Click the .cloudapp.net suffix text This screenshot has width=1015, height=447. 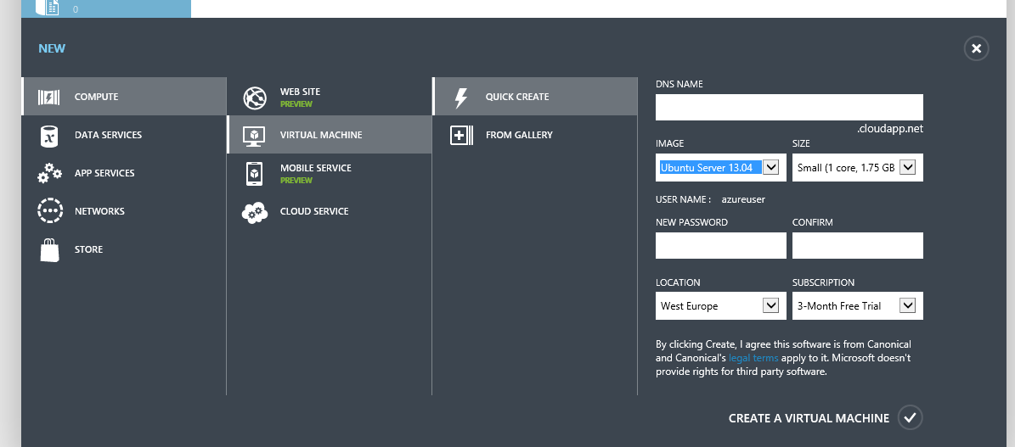click(889, 129)
